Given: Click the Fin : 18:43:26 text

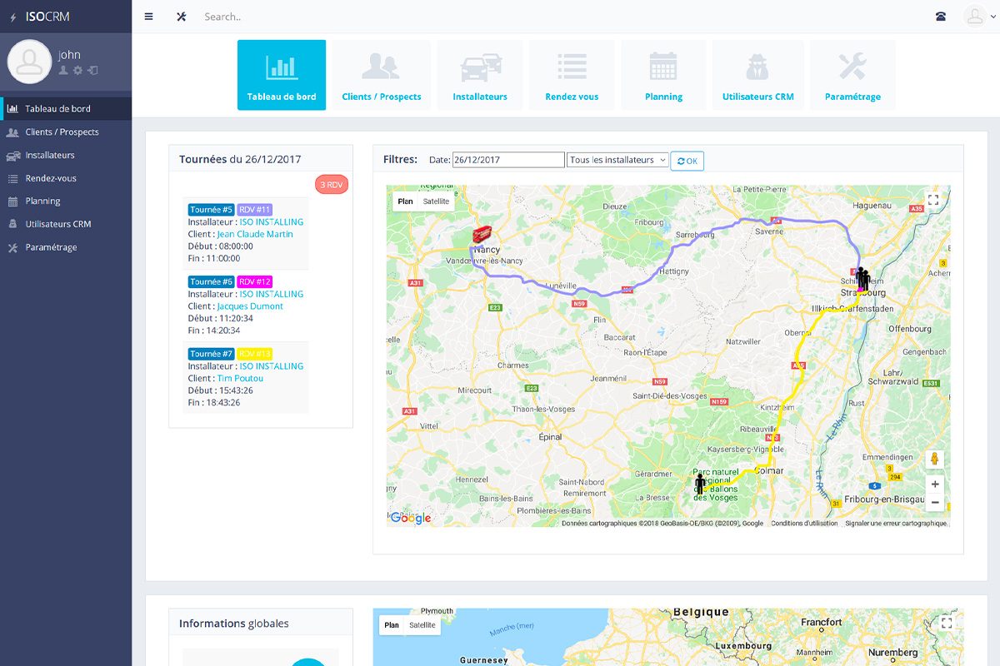Looking at the screenshot, I should coord(214,402).
